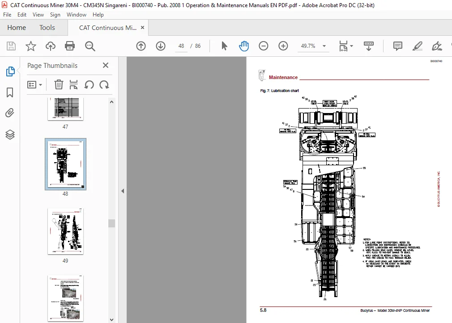The height and width of the screenshot is (323, 452).
Task: Open the Attachments paperclip panel
Action: coord(10,113)
